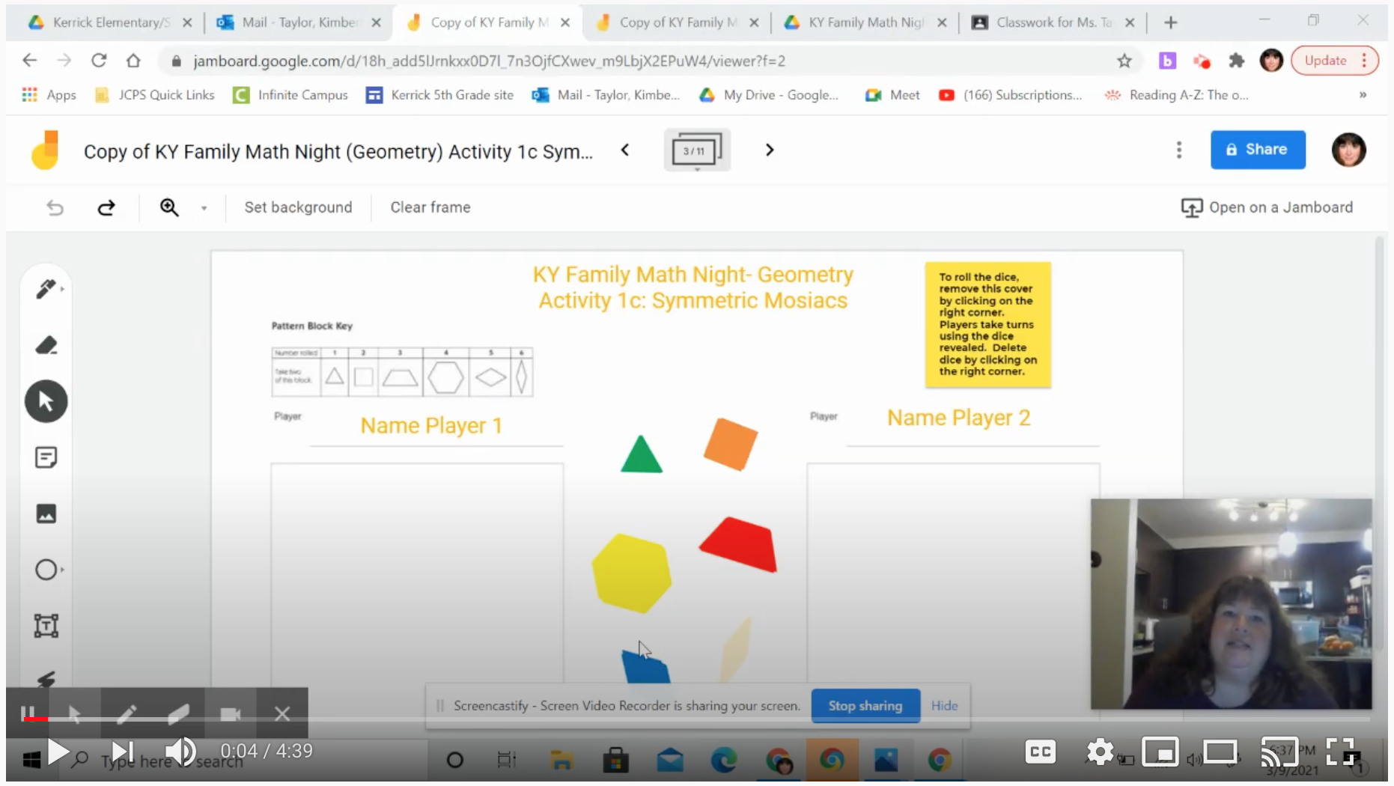Screen dimensions: 1394x786
Task: Enter full screen video
Action: pyautogui.click(x=1341, y=752)
